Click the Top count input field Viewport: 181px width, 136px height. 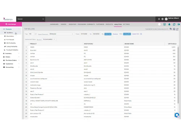pos(31,34)
